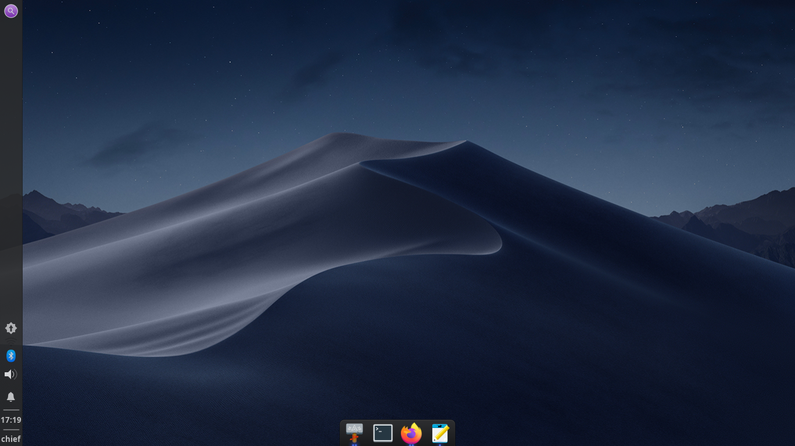This screenshot has height=446, width=795.
Task: Open the Terminal from the dock
Action: 383,433
